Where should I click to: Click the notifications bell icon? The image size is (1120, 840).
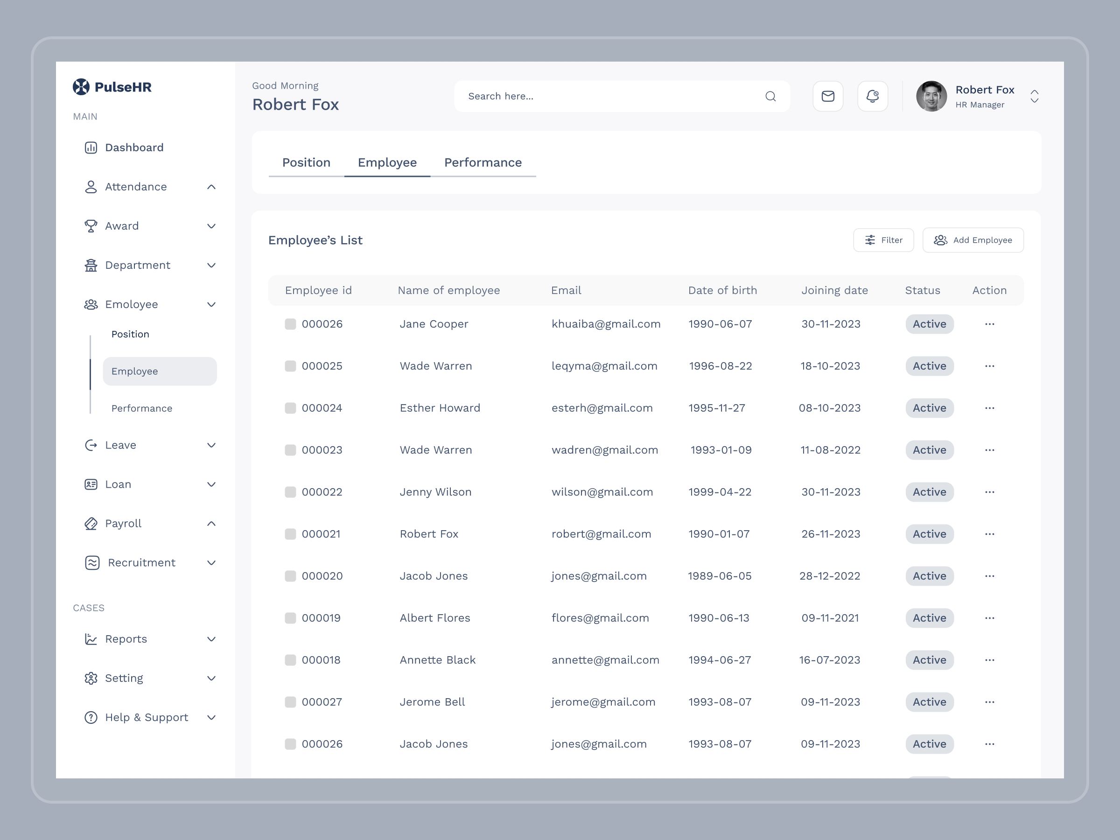tap(872, 96)
